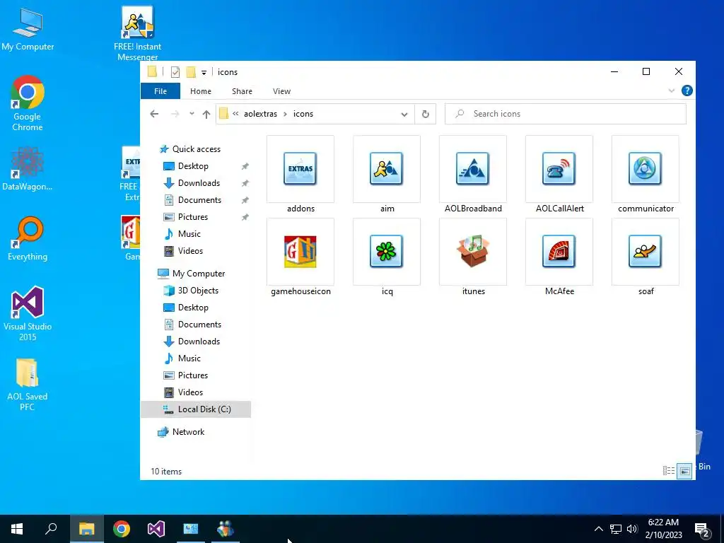Open recent locations dropdown arrow
The image size is (724, 543).
point(192,114)
